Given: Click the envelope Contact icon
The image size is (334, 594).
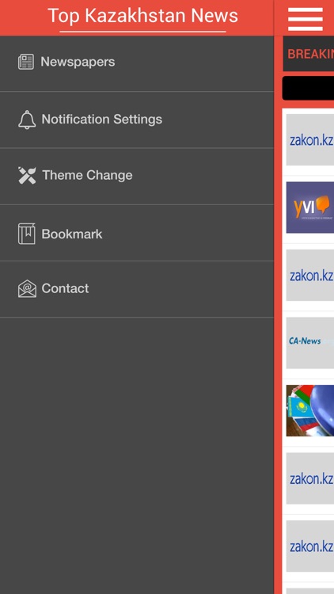Looking at the screenshot, I should [x=27, y=288].
